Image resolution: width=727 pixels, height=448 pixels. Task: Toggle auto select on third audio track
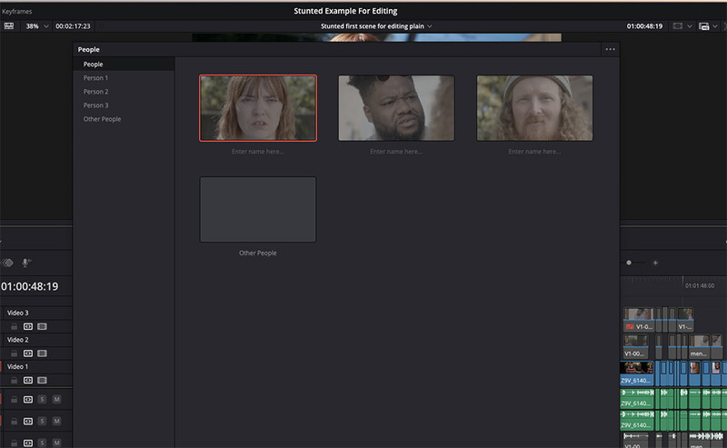coord(28,443)
